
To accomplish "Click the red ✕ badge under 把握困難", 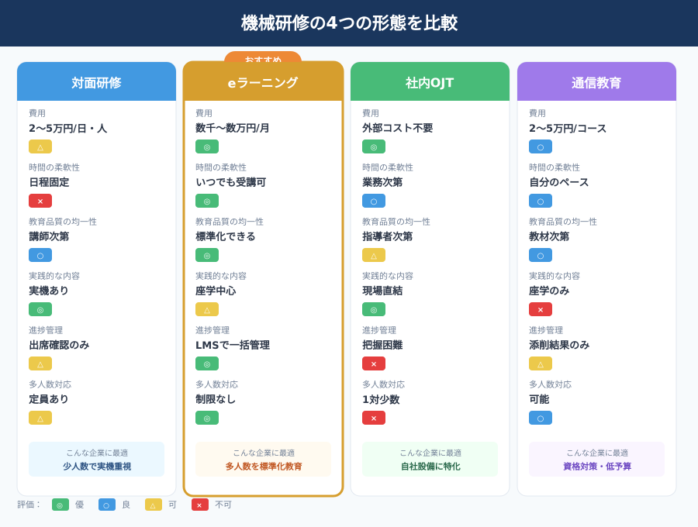I will [374, 363].
